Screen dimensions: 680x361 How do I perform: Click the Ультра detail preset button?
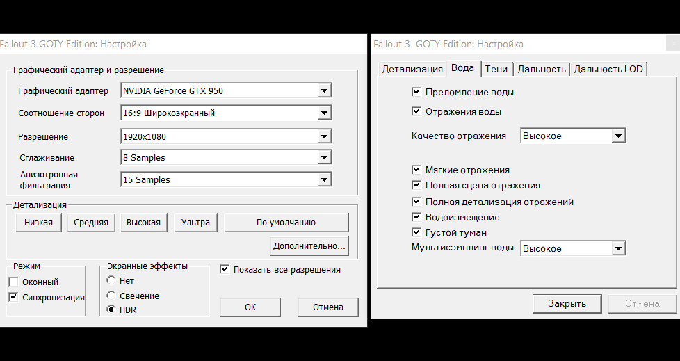pos(195,222)
